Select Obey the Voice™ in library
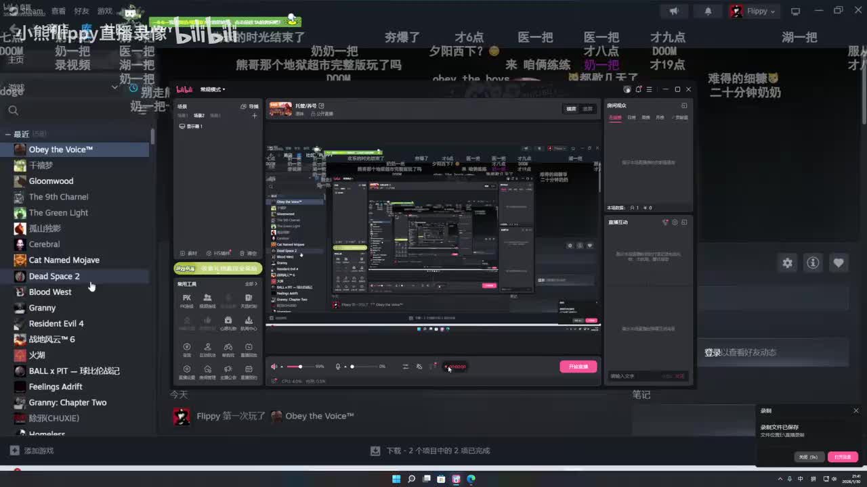 75,149
